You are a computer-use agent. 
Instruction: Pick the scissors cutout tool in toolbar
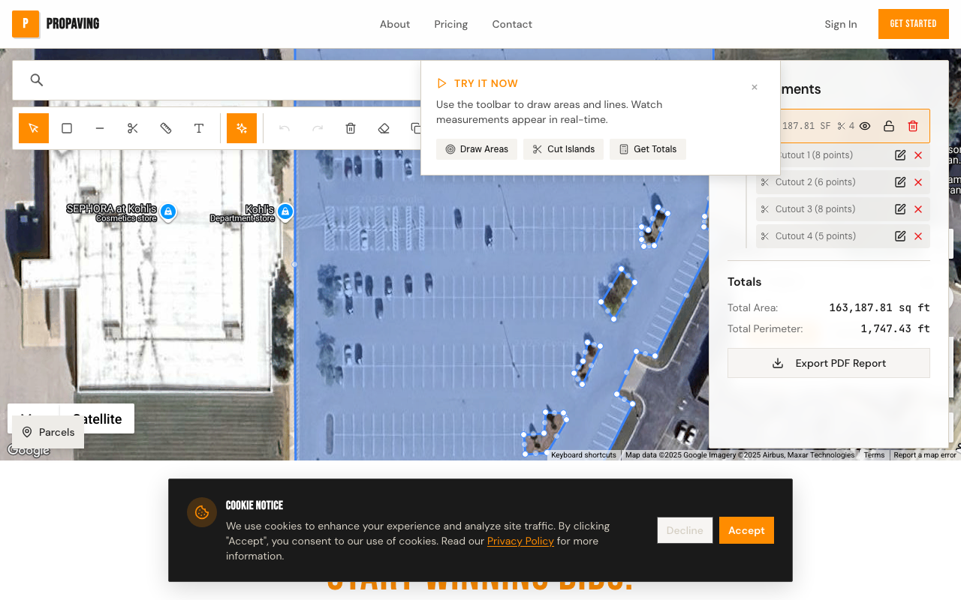133,128
